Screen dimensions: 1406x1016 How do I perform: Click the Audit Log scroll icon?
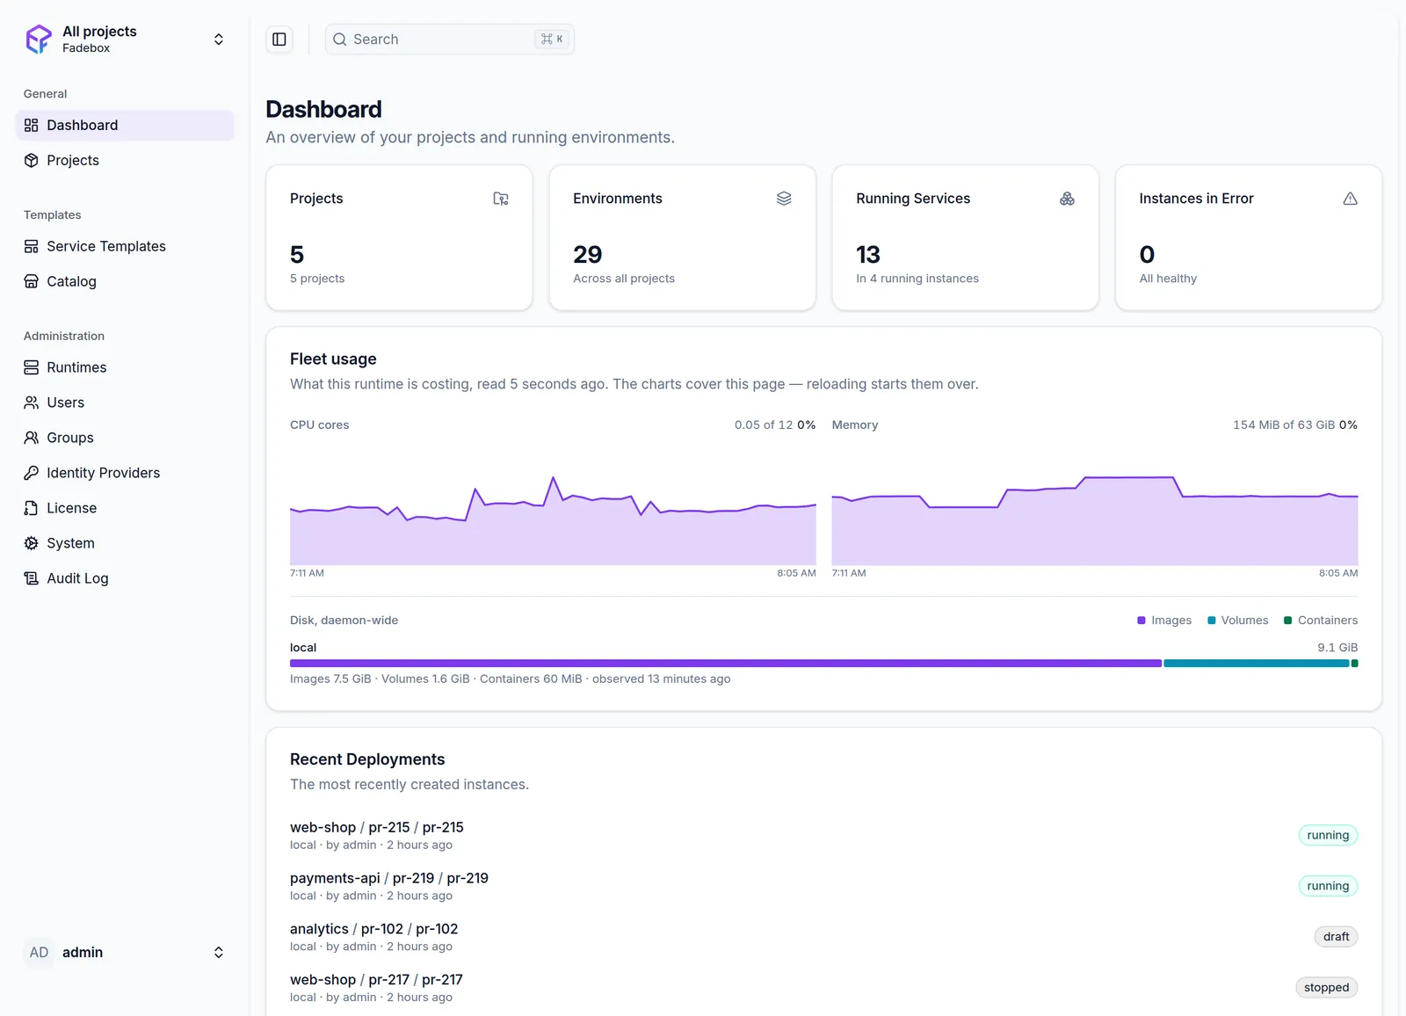32,578
